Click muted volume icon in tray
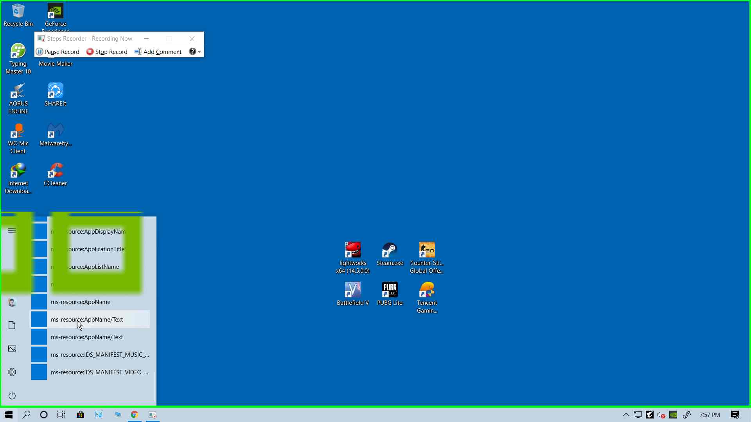Screen dimensions: 751x422 [661, 415]
